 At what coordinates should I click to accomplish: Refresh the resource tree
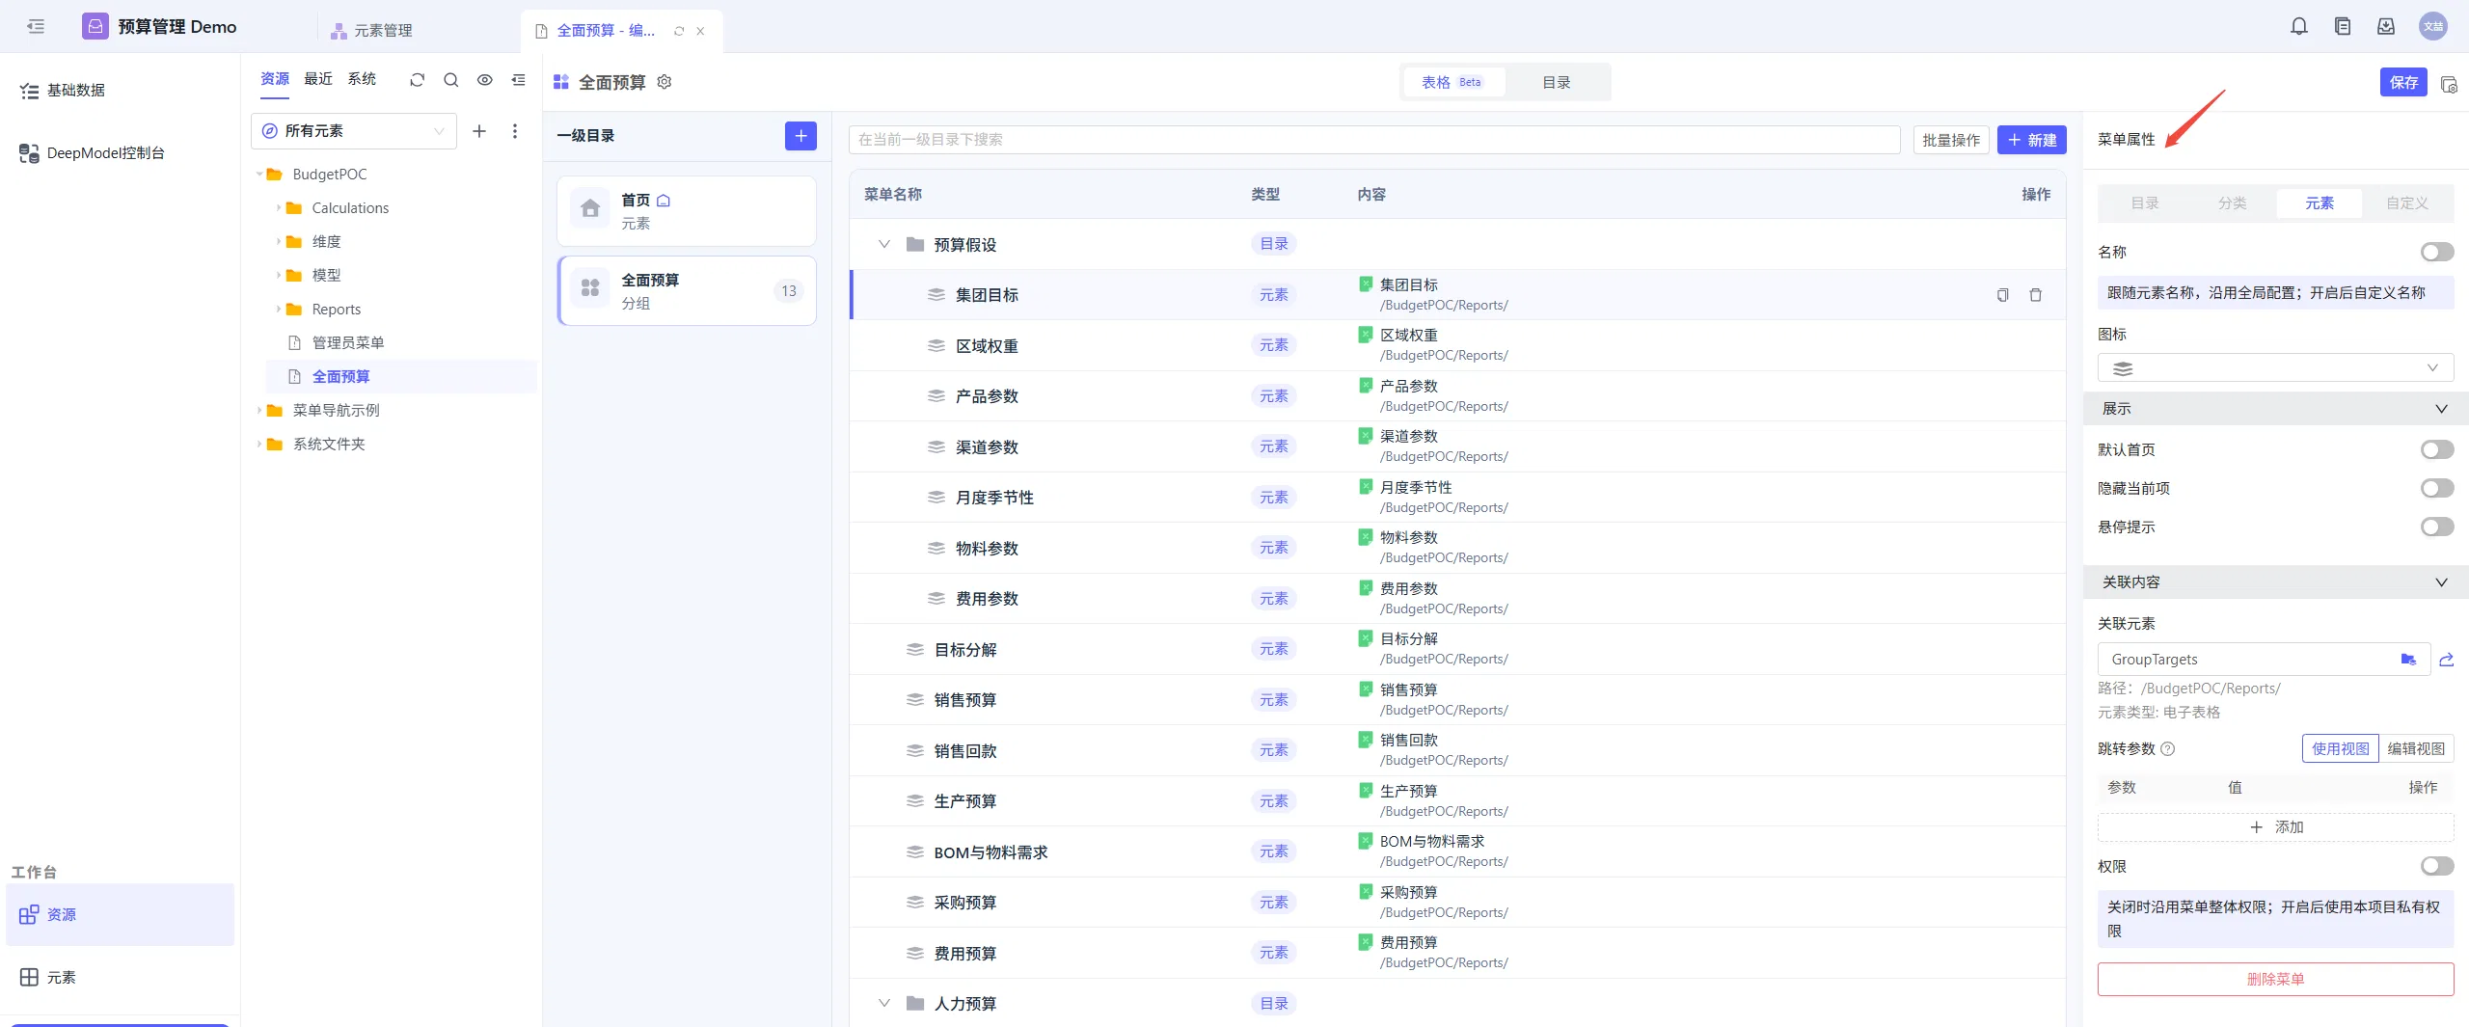tap(417, 80)
